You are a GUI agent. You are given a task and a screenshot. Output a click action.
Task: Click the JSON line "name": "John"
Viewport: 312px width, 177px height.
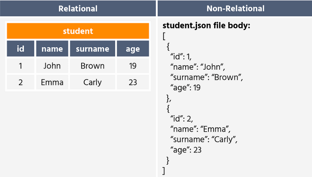[x=197, y=67]
